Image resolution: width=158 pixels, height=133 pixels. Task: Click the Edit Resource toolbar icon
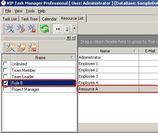[21, 28]
